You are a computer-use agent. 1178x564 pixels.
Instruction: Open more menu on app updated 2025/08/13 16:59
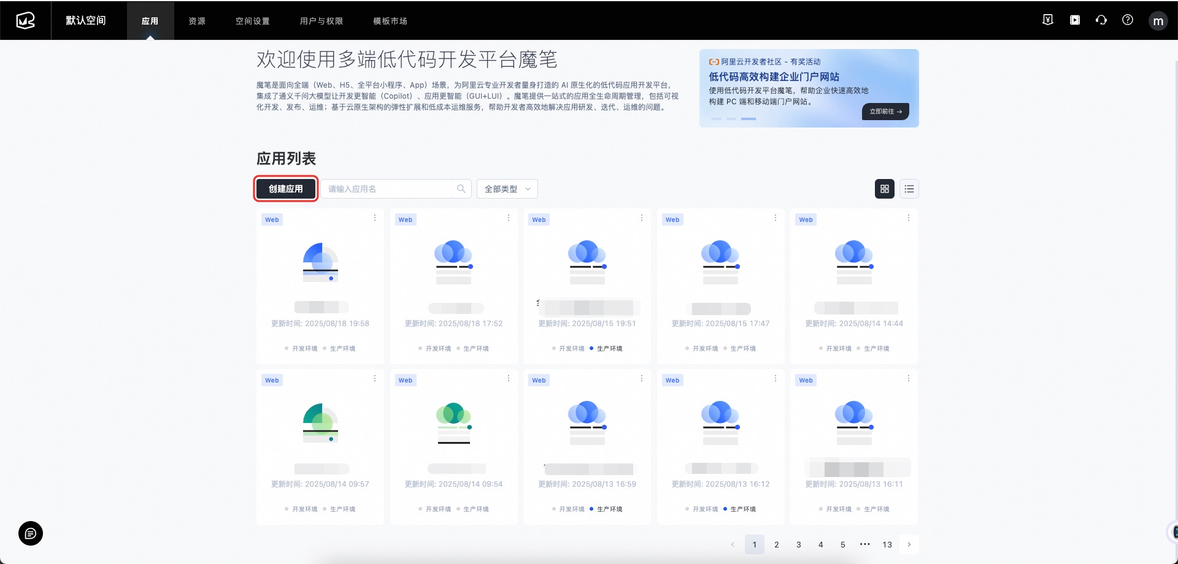[642, 378]
